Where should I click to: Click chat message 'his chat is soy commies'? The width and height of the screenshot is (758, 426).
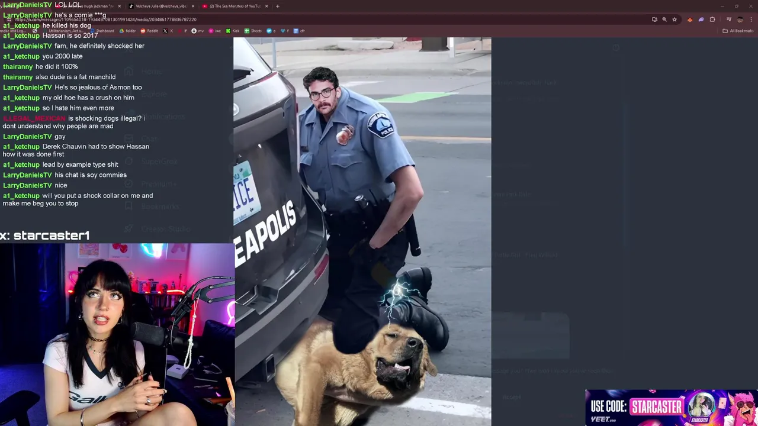coord(91,175)
